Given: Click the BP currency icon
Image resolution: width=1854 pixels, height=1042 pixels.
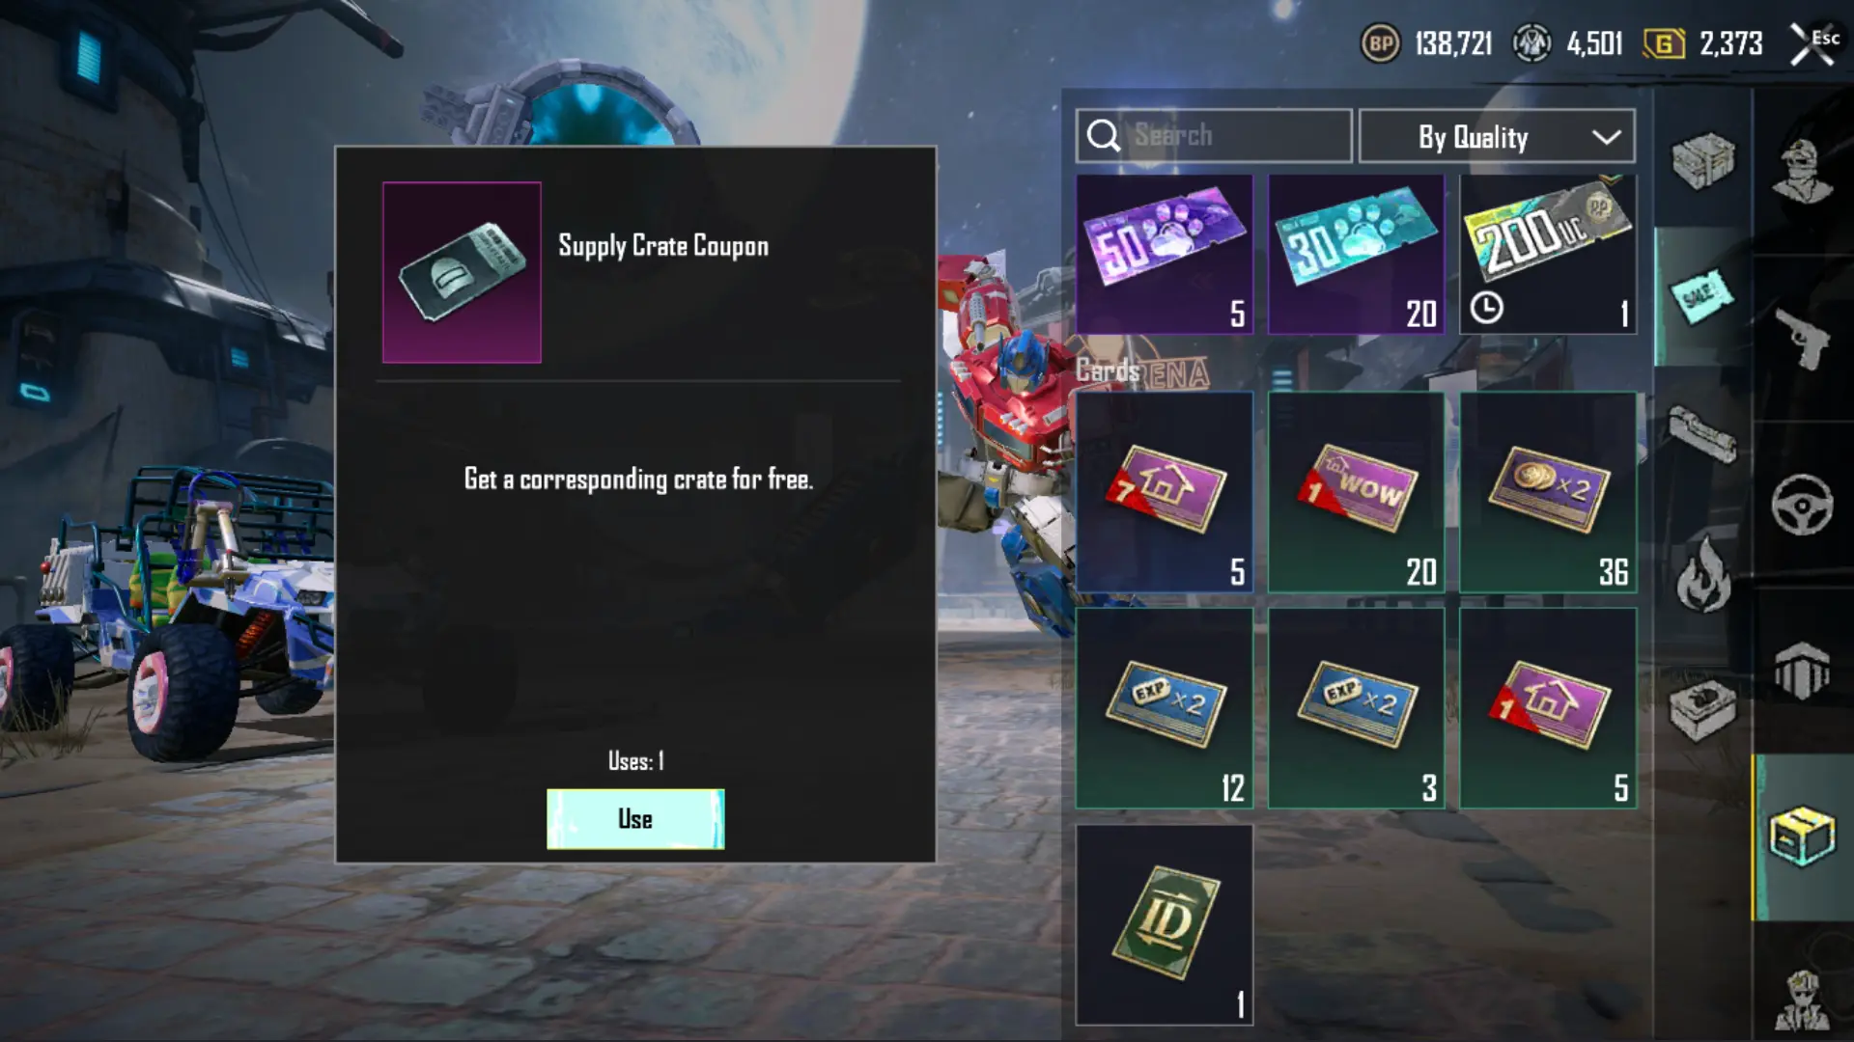Looking at the screenshot, I should pos(1381,43).
